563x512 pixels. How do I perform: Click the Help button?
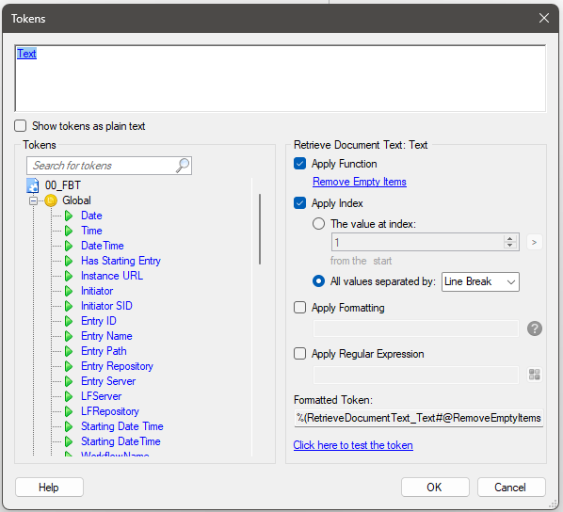[49, 488]
